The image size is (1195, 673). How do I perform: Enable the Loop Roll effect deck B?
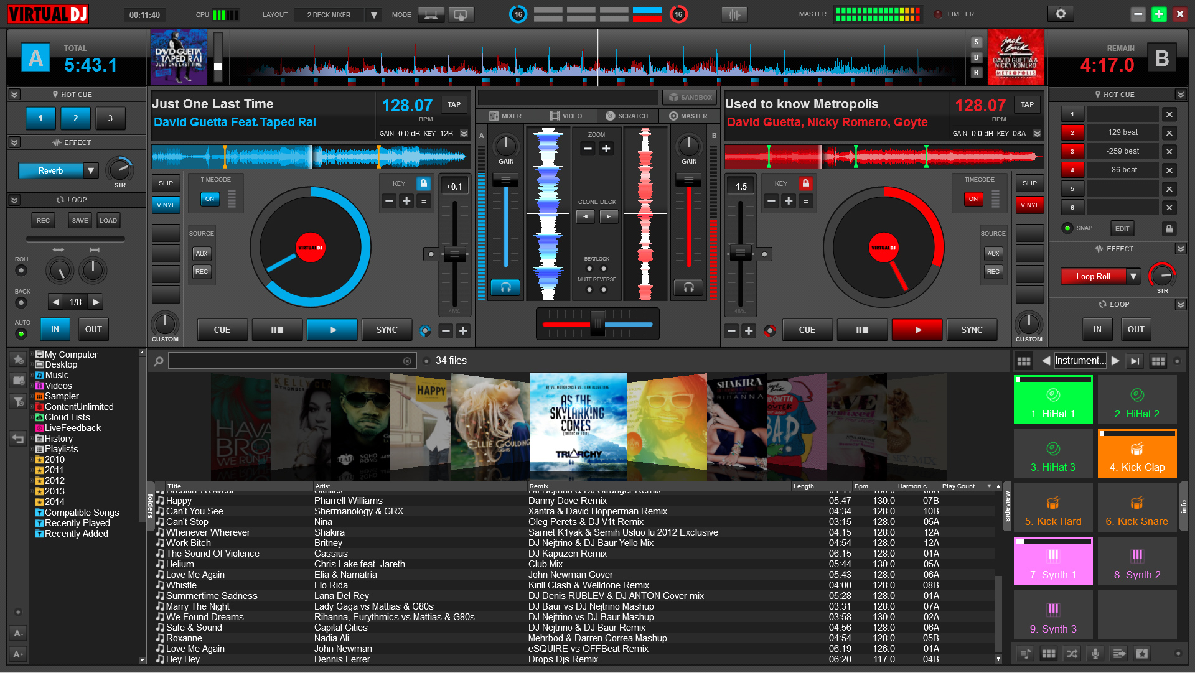(1092, 276)
